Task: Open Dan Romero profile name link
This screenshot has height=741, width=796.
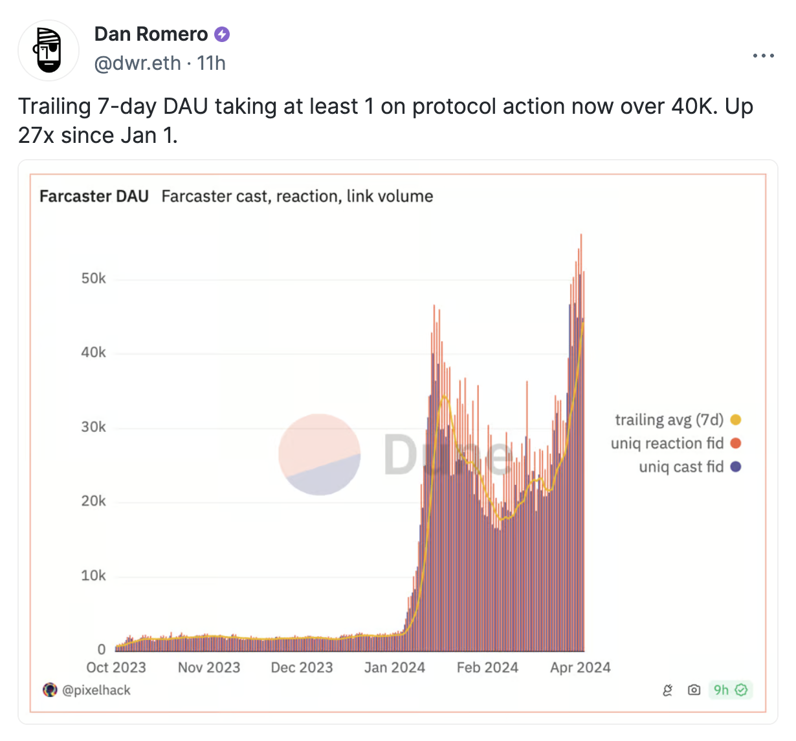Action: tap(151, 34)
